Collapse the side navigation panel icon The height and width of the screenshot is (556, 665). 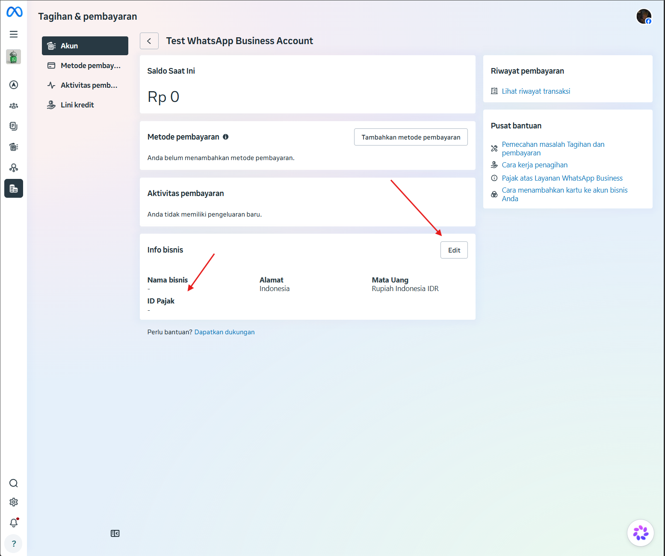pyautogui.click(x=115, y=533)
